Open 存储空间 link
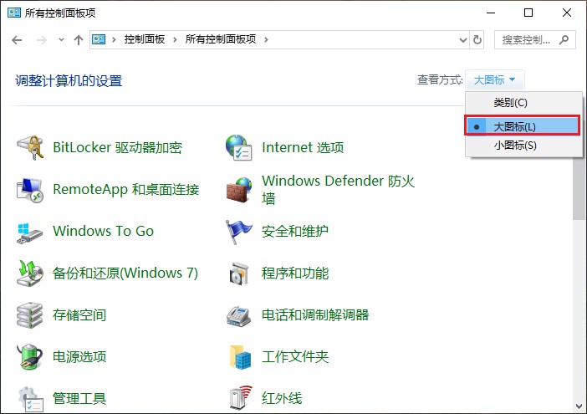587x414 pixels. coord(79,315)
